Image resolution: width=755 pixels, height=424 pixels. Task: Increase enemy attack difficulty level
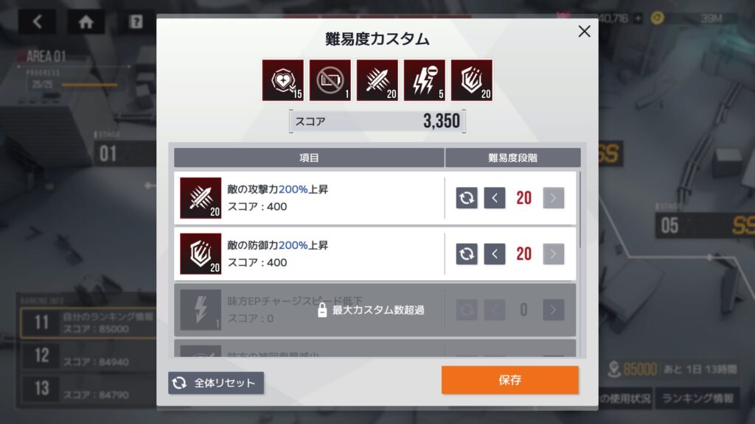553,198
